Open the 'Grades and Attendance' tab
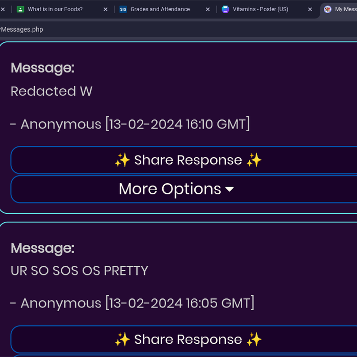Viewport: 357px width, 357px height. 160,9
